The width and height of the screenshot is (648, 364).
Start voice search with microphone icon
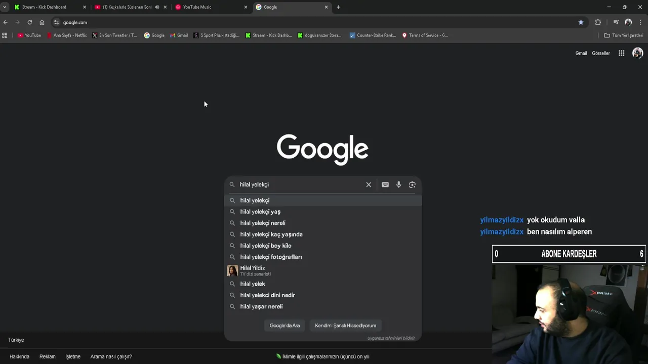coord(399,185)
